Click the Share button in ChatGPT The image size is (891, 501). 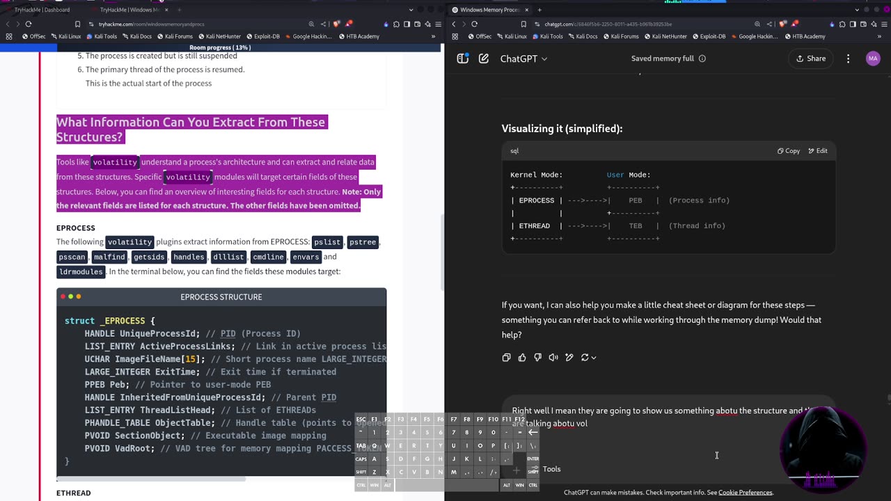tap(810, 58)
